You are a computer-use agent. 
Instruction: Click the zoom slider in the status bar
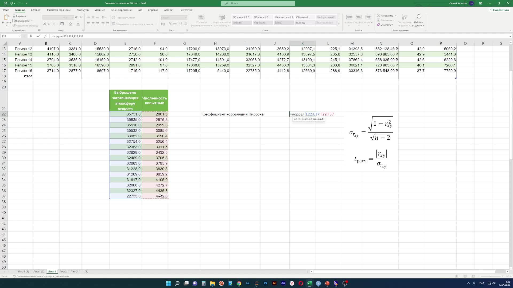point(490,276)
